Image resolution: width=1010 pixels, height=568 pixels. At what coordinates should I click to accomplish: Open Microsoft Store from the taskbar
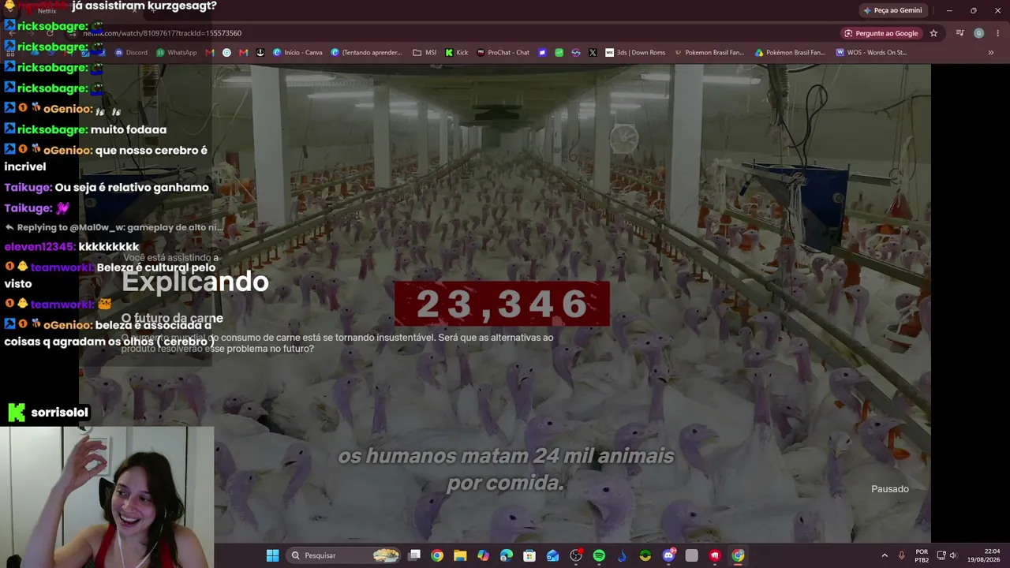[529, 555]
